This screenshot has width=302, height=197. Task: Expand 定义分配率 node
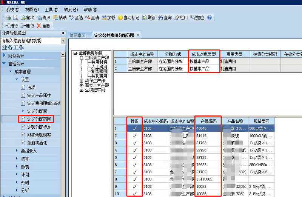pyautogui.click(x=23, y=111)
